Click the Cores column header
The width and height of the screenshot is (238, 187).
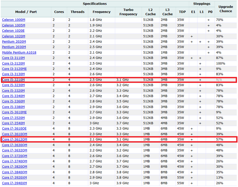(x=59, y=12)
